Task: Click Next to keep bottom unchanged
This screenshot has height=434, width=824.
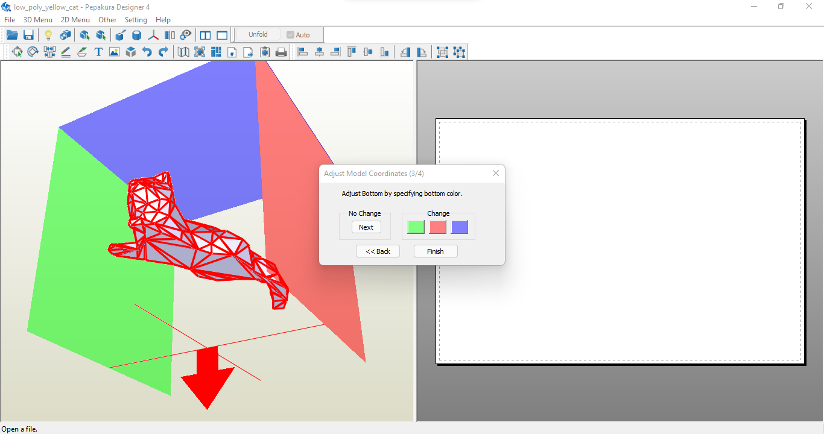Action: pyautogui.click(x=366, y=227)
